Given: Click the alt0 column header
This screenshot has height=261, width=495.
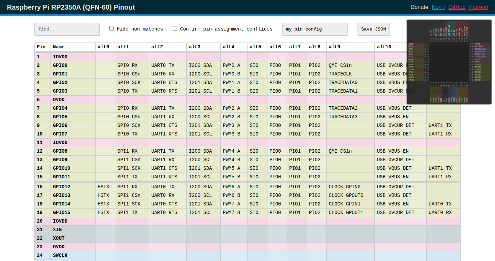Looking at the screenshot, I should (105, 47).
